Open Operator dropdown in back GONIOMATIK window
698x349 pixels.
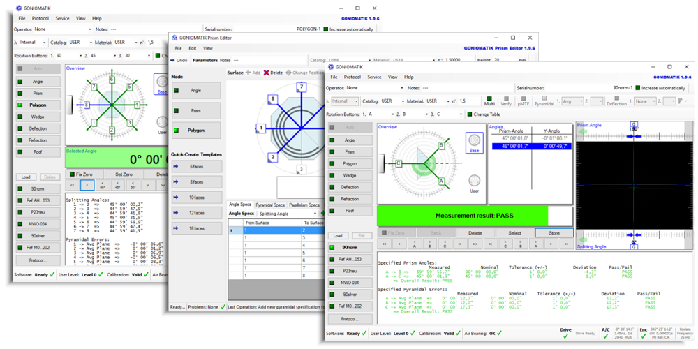[x=64, y=29]
